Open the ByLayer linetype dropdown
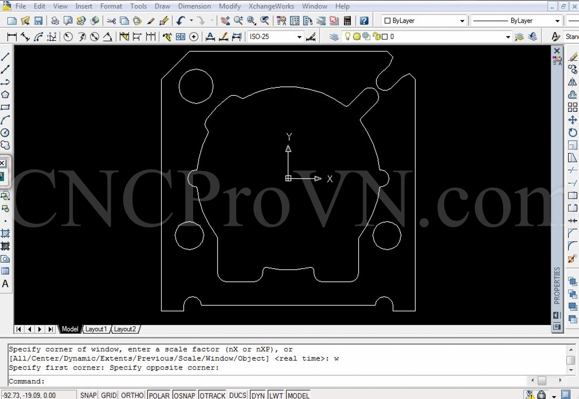This screenshot has width=579, height=399. coord(557,21)
